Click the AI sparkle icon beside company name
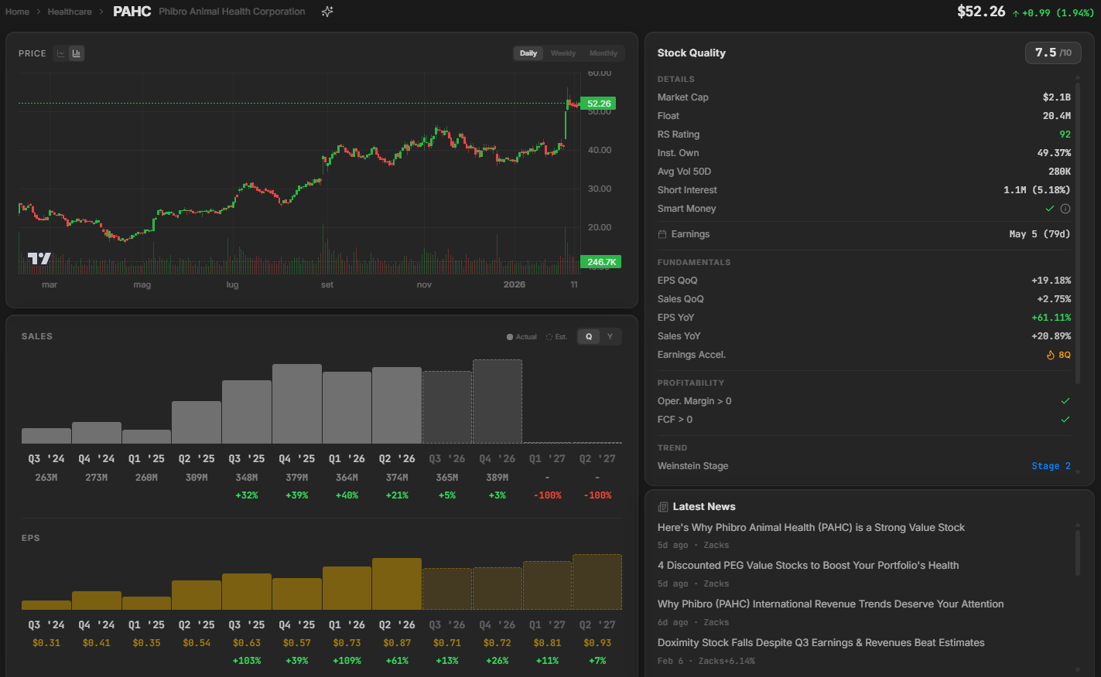This screenshot has width=1101, height=677. pos(327,12)
